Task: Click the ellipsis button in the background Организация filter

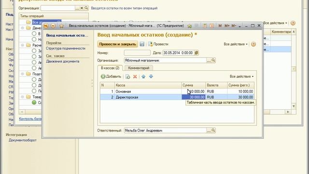Action: coord(77,8)
